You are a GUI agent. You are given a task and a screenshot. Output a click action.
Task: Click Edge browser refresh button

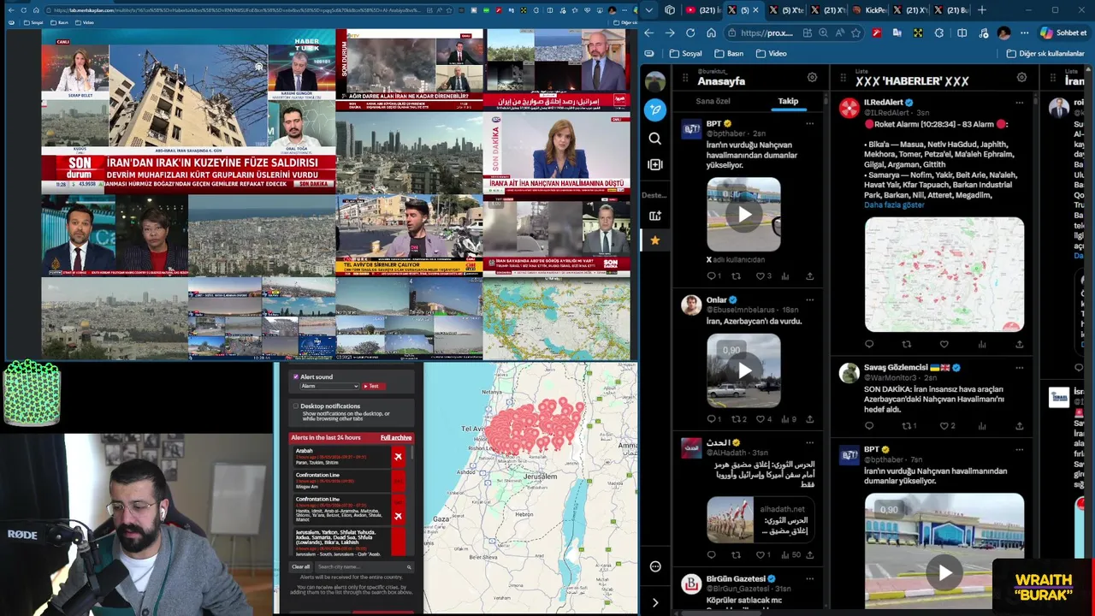[x=690, y=33]
